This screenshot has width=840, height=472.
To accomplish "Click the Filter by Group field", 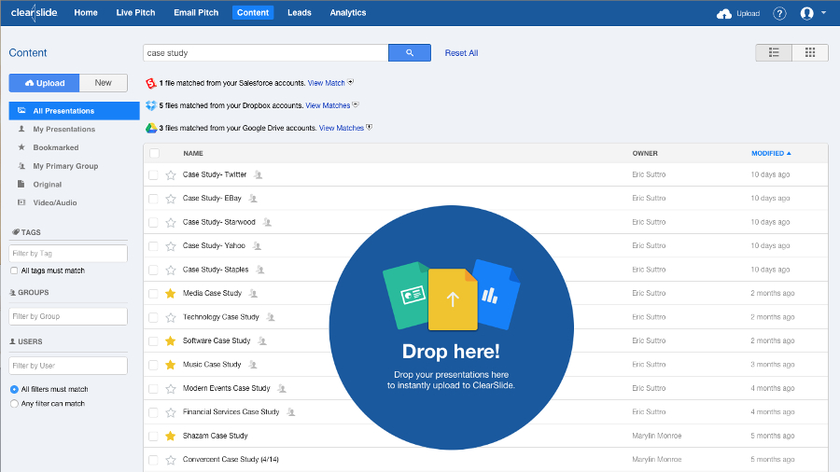I will tap(68, 317).
